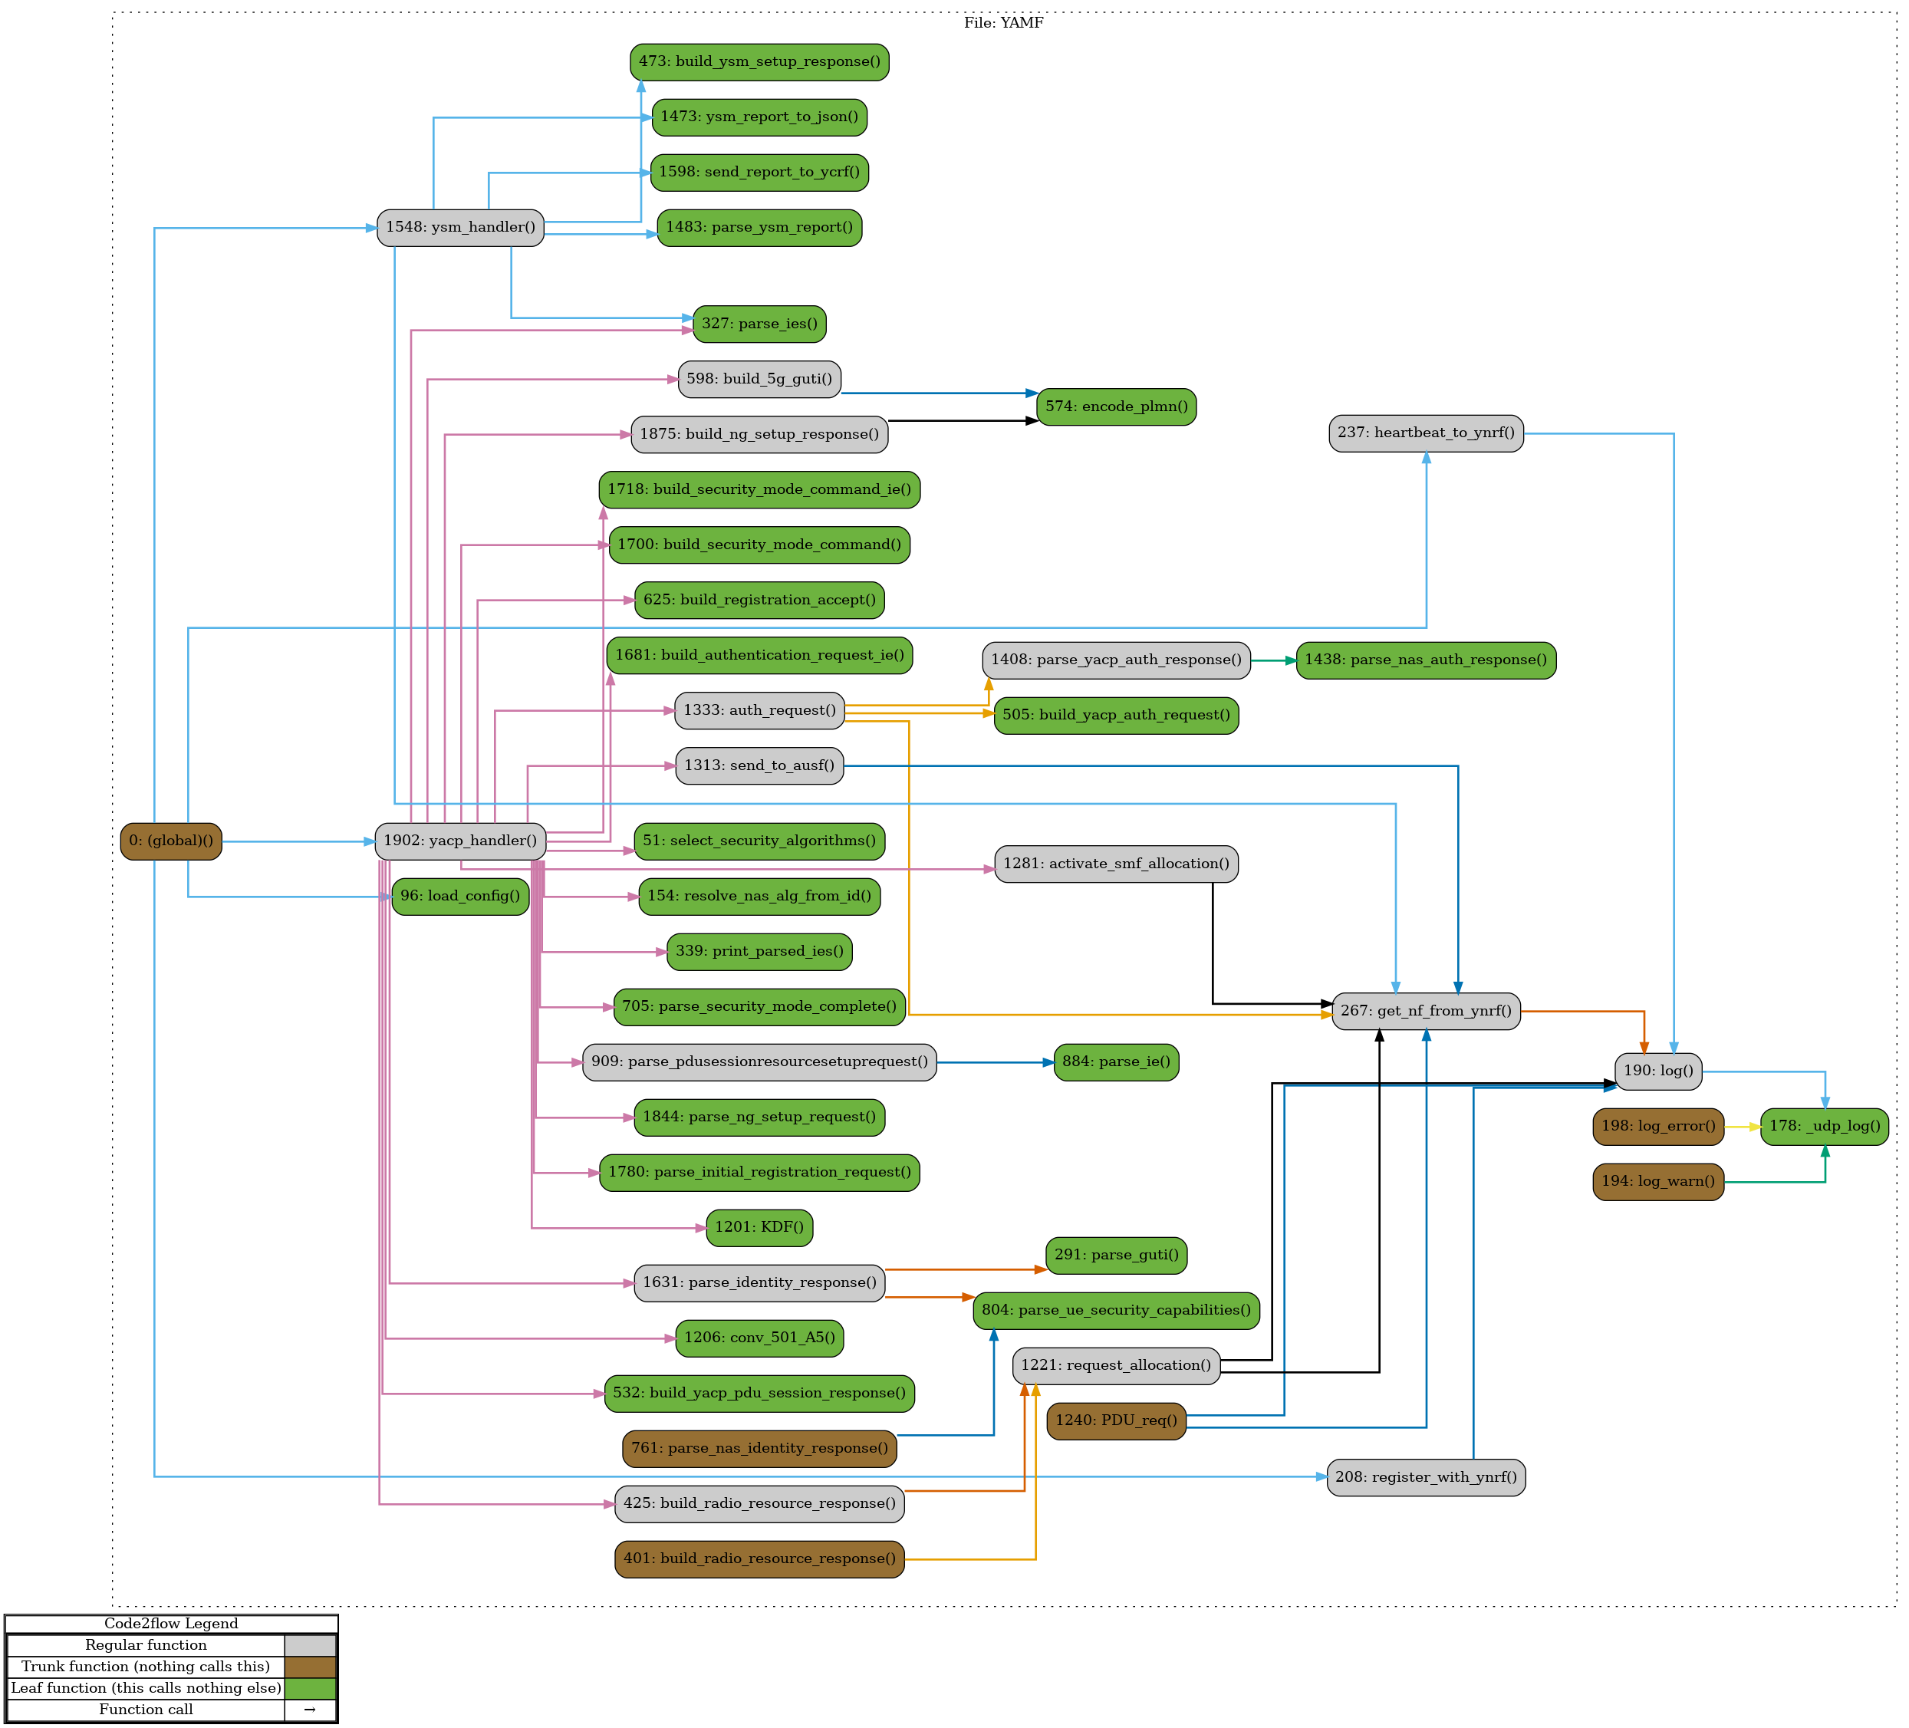Select the log_error() node
Viewport: 1909px width, 1728px height.
point(1658,1126)
